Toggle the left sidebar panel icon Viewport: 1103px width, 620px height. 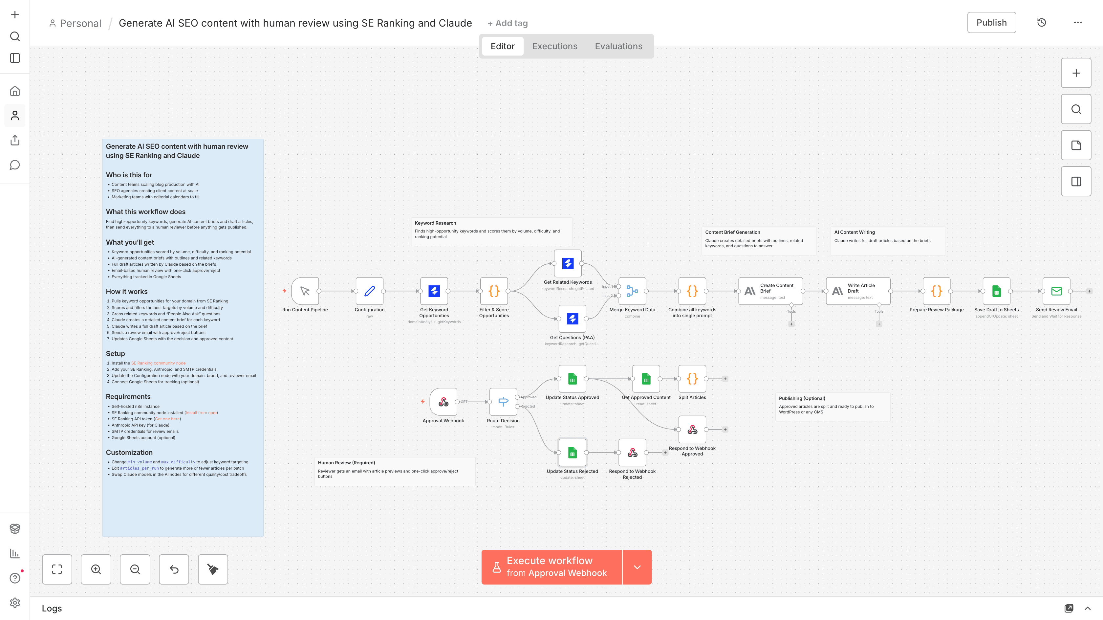15,58
